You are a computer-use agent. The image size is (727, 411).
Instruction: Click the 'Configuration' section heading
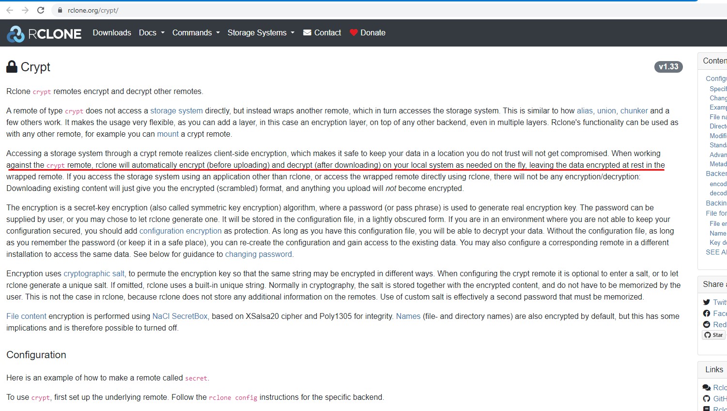point(36,355)
